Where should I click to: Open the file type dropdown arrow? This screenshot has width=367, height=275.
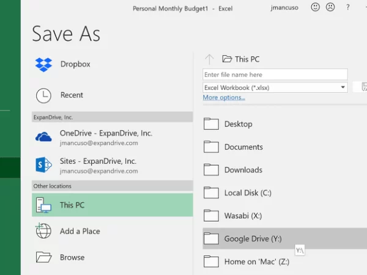click(343, 87)
